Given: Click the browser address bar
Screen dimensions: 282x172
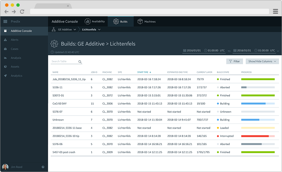Looking at the screenshot, I should coord(149,12).
